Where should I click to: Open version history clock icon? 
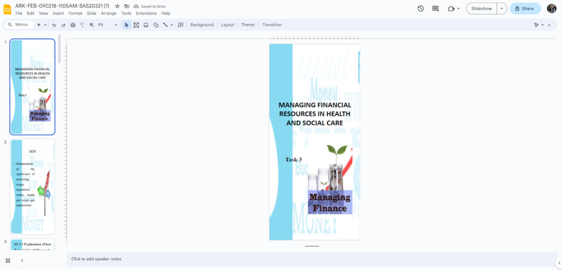click(420, 8)
